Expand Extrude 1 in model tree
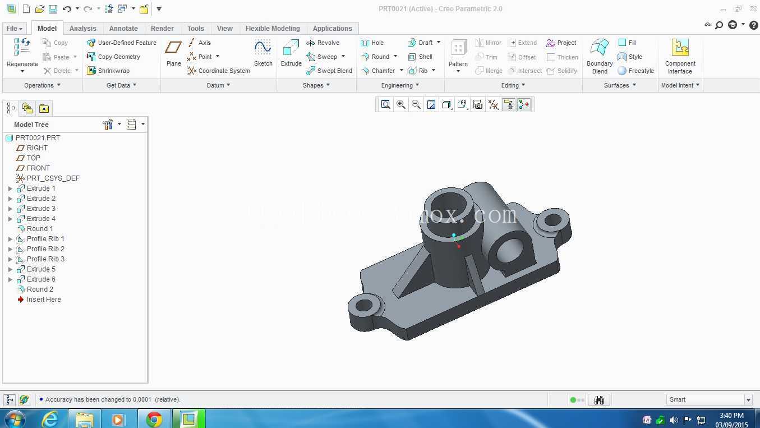760x428 pixels. (x=10, y=188)
